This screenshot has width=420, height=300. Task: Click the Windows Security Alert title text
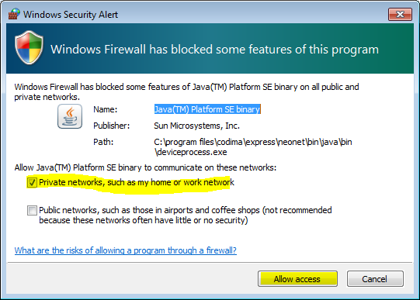[71, 15]
